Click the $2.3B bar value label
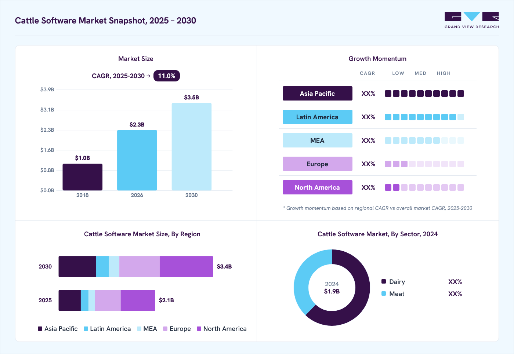This screenshot has height=354, width=514. coord(137,124)
